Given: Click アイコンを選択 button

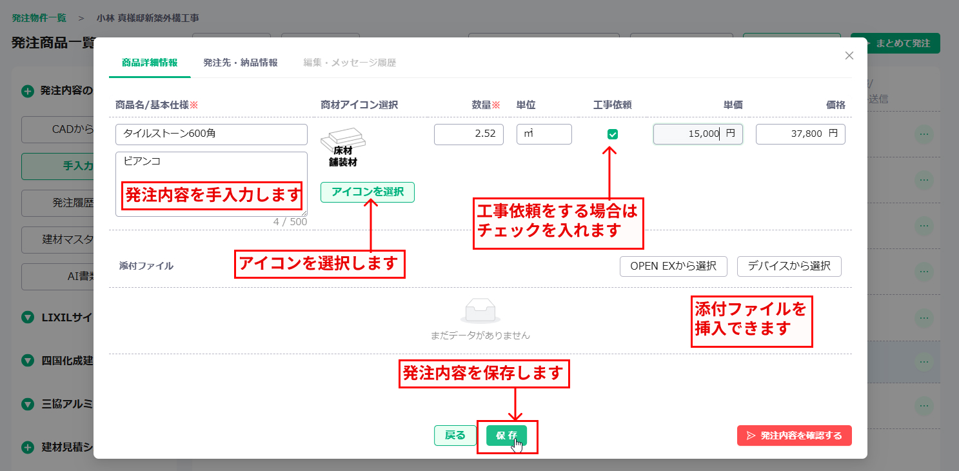Looking at the screenshot, I should tap(368, 192).
